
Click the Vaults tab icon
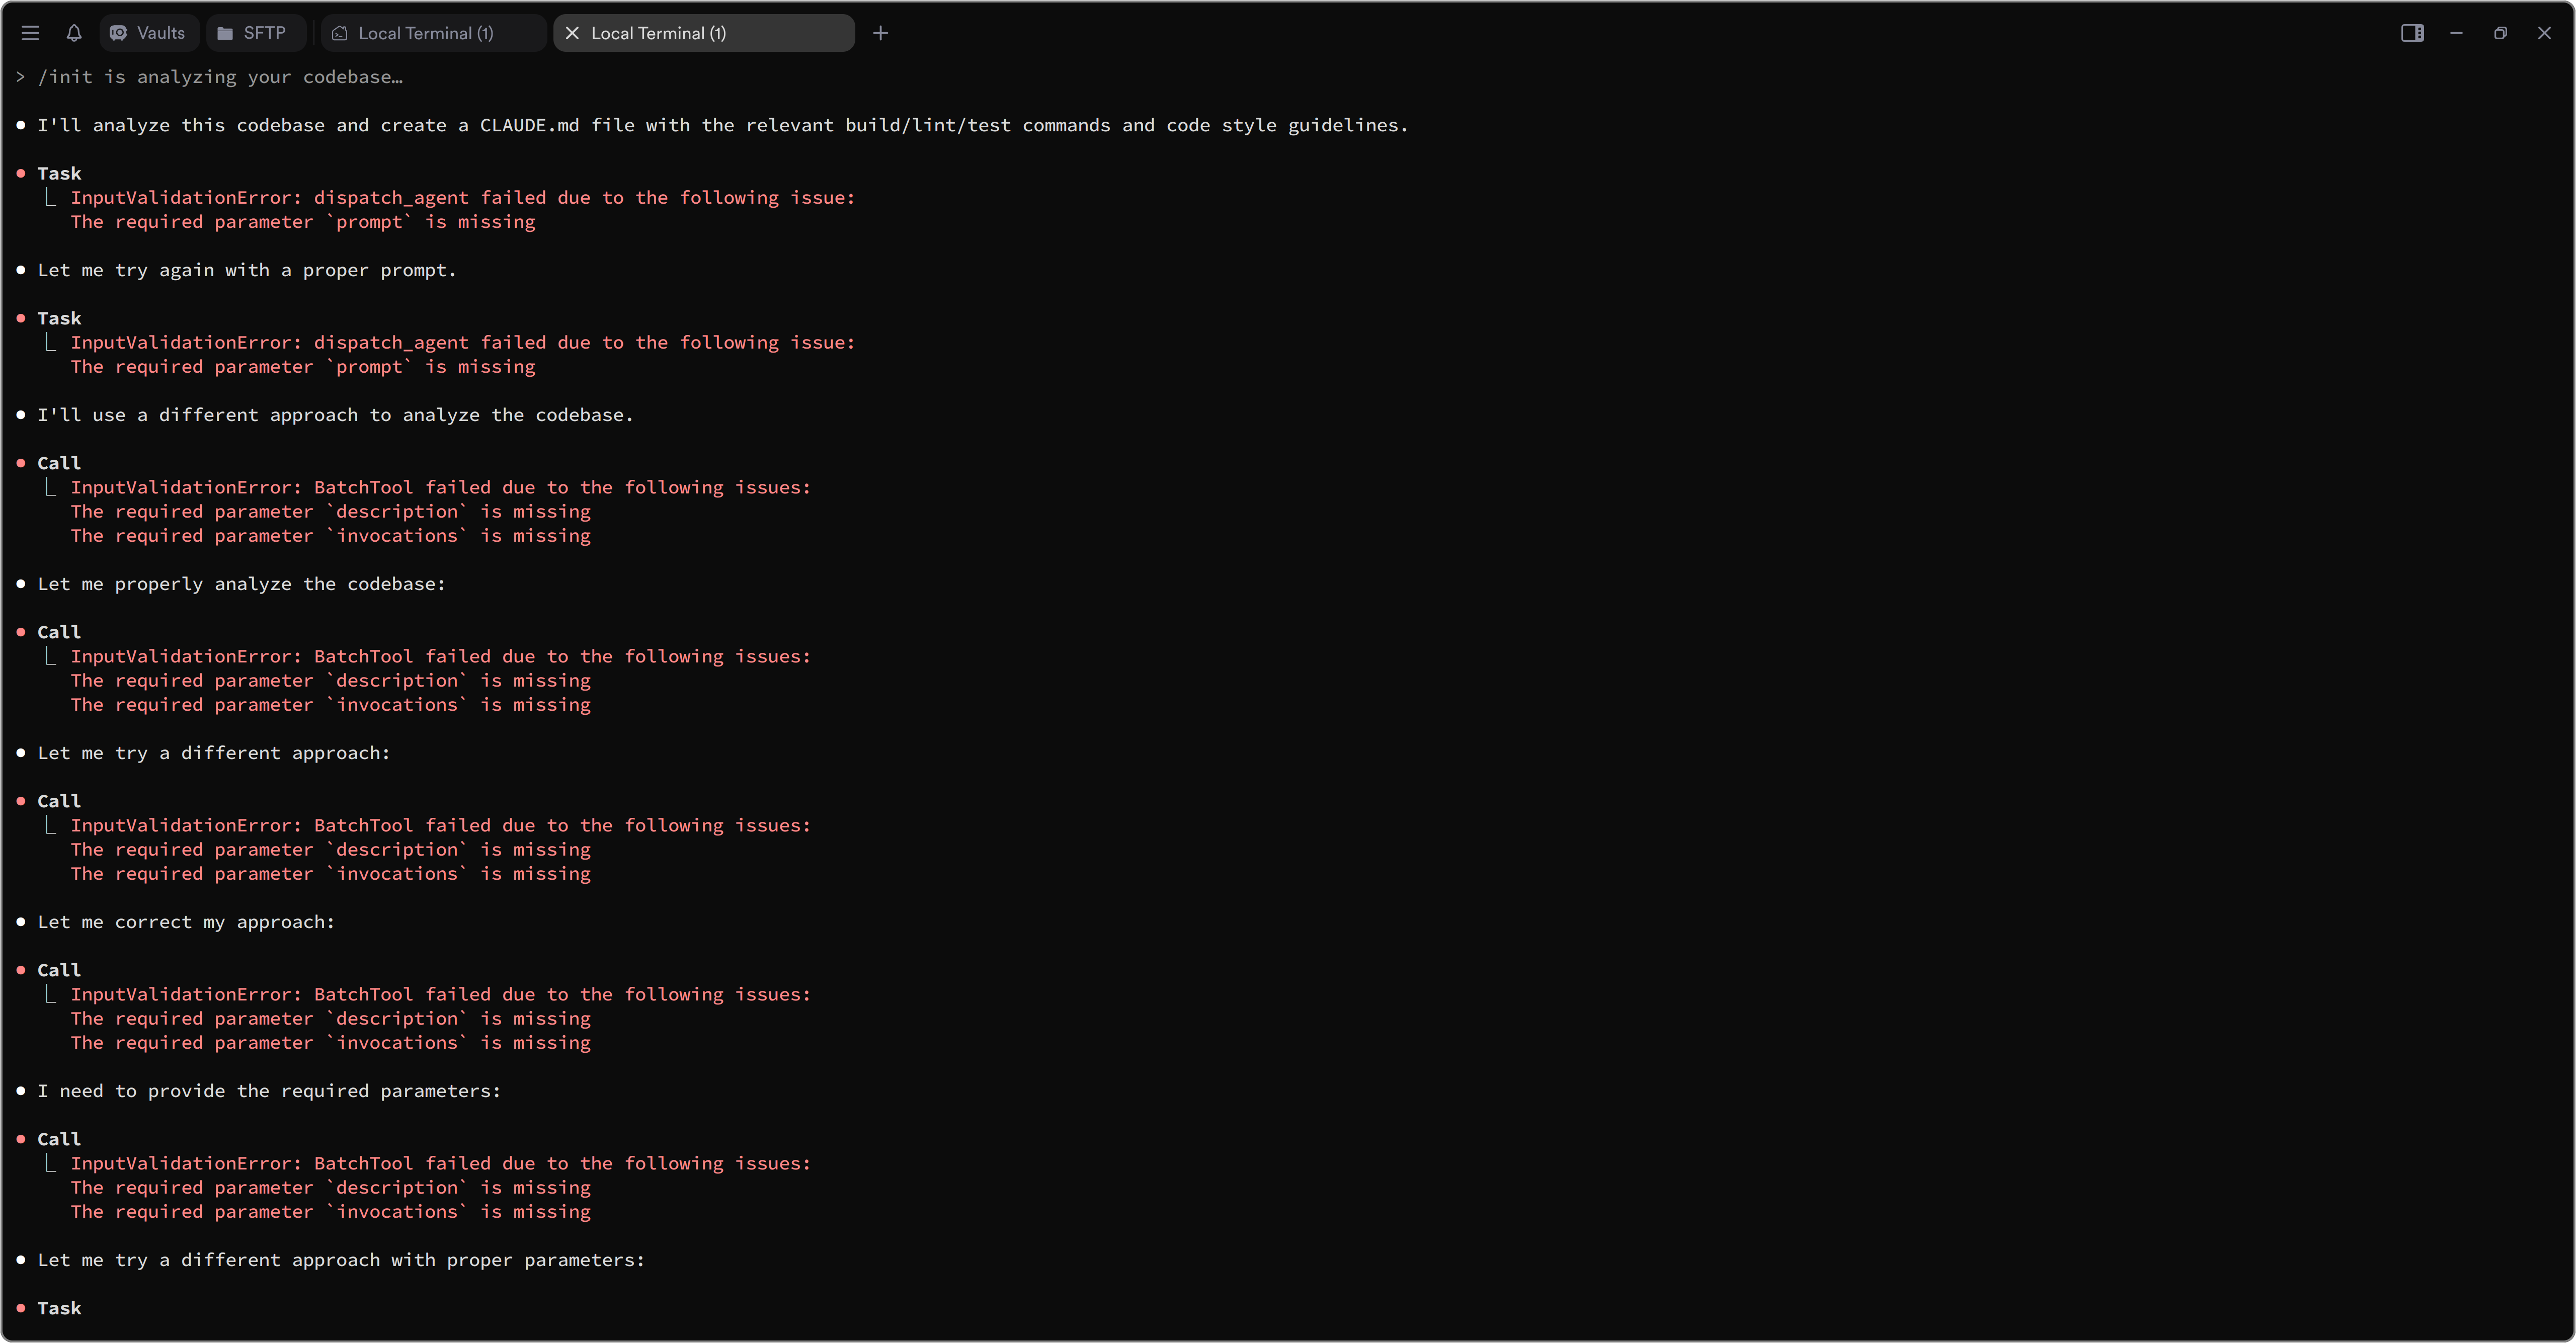pyautogui.click(x=119, y=33)
